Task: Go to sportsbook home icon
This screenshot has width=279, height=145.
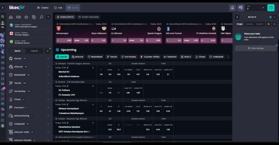Action: [x=11, y=17]
